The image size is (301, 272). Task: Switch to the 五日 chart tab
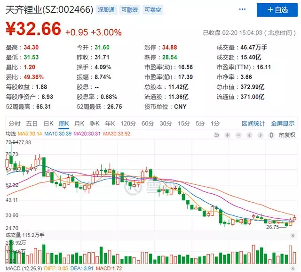pos(32,124)
